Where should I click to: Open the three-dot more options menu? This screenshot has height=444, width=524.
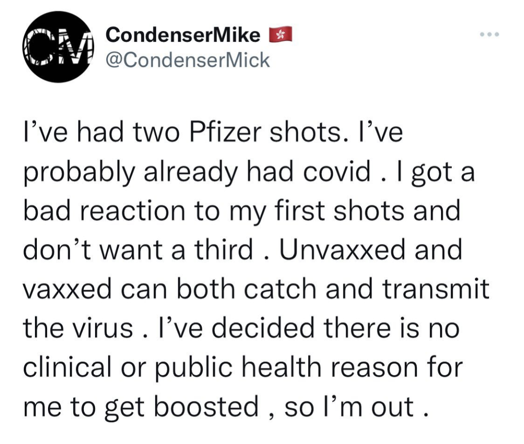(x=490, y=34)
